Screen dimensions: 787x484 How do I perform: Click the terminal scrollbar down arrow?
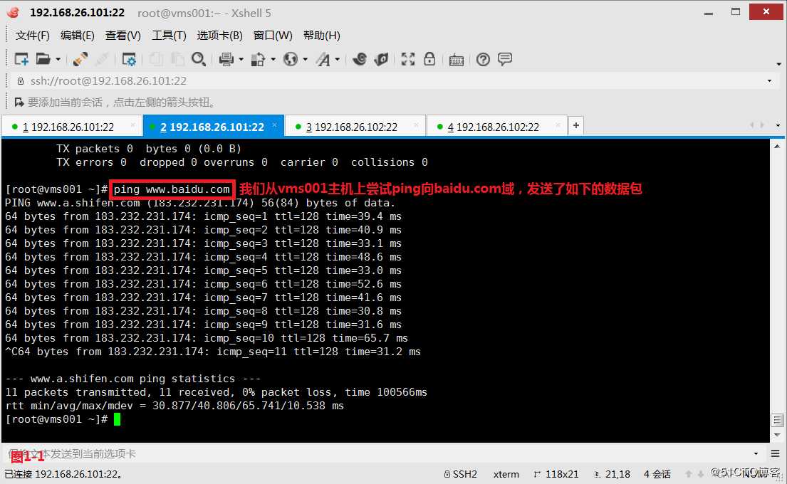(x=777, y=435)
